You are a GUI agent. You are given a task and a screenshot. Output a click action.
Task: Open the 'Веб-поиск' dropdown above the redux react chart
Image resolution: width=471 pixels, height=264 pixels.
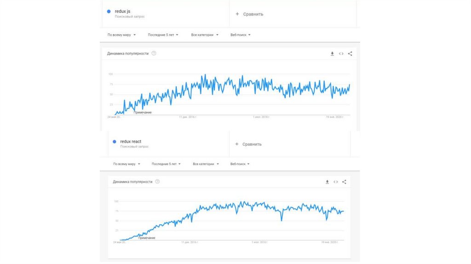pyautogui.click(x=240, y=164)
